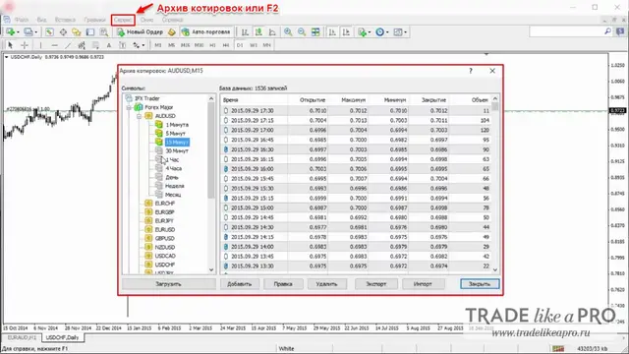The image size is (629, 354).
Task: Click the Загрузить button
Action: (x=168, y=284)
